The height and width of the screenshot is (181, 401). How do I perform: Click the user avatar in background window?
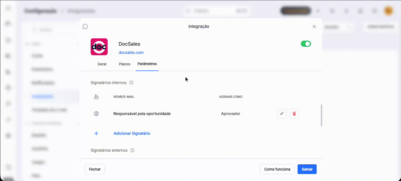388,11
